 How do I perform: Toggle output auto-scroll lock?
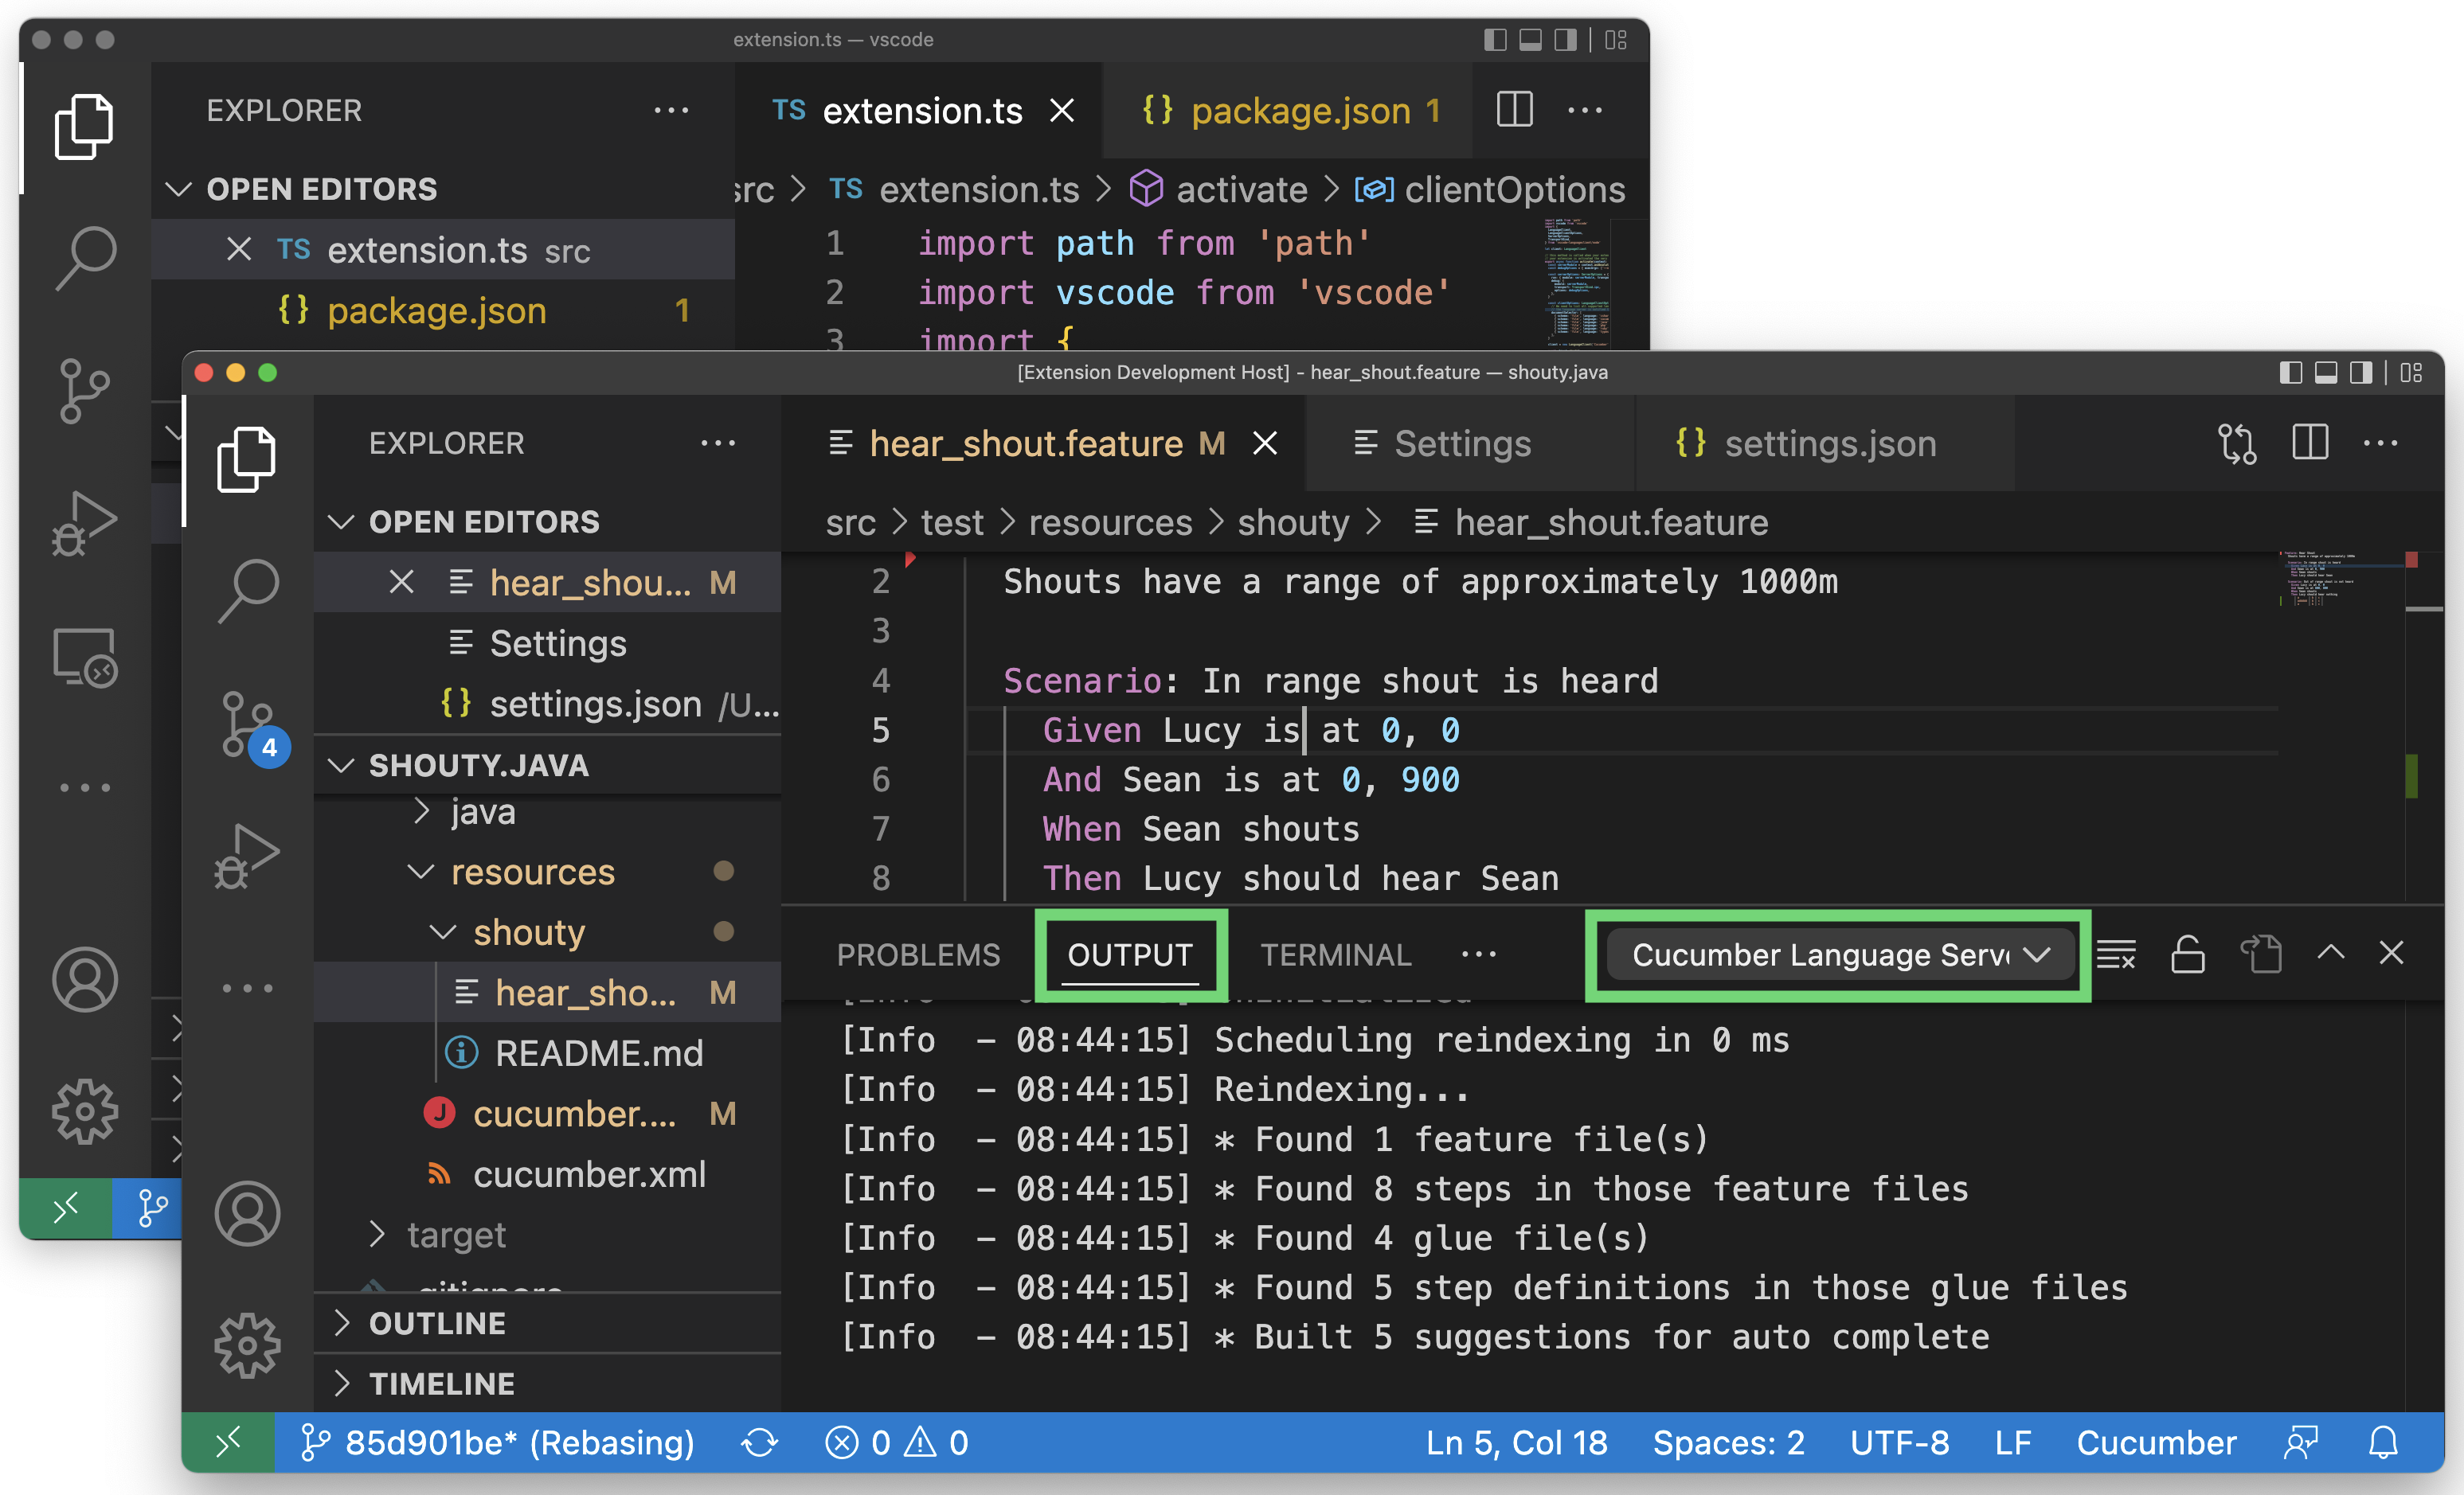click(2188, 954)
